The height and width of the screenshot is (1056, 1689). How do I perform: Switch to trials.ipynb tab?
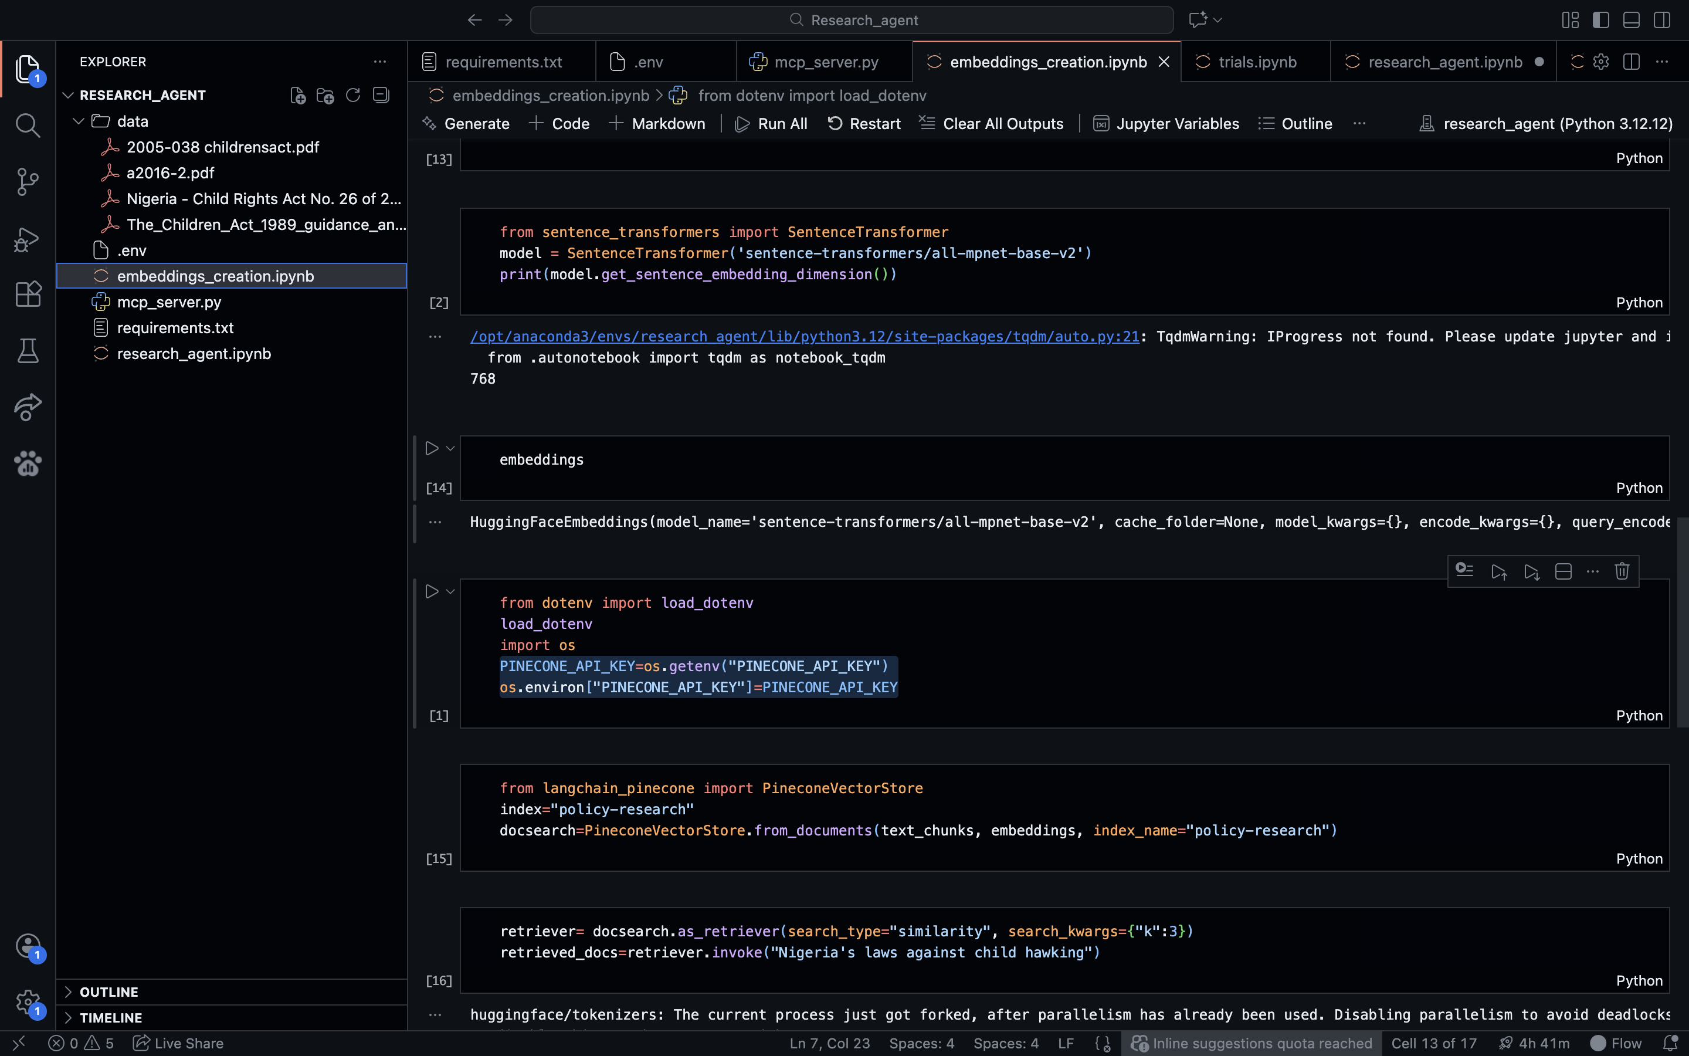click(x=1256, y=62)
